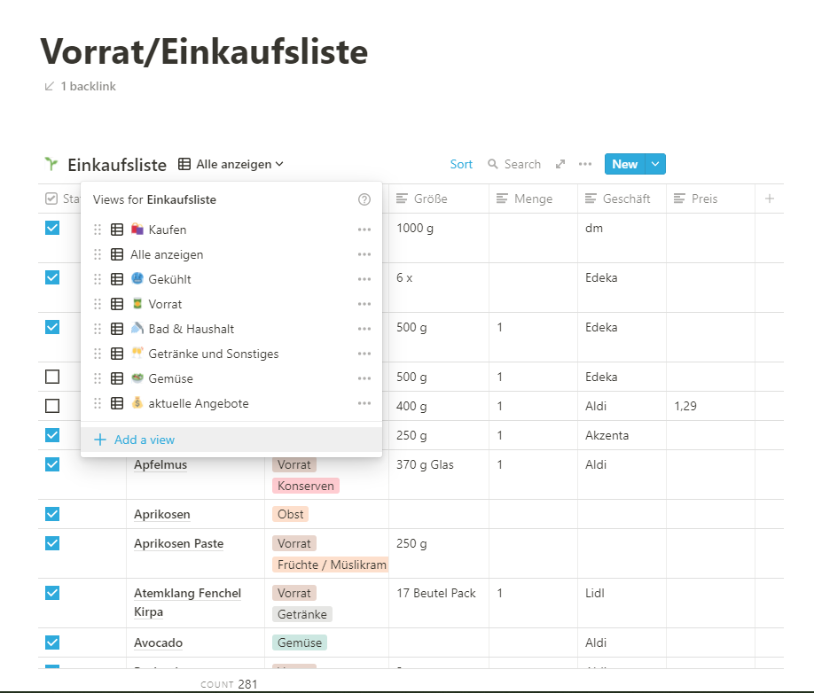
Task: Click the help icon in Views popup
Action: pyautogui.click(x=364, y=199)
